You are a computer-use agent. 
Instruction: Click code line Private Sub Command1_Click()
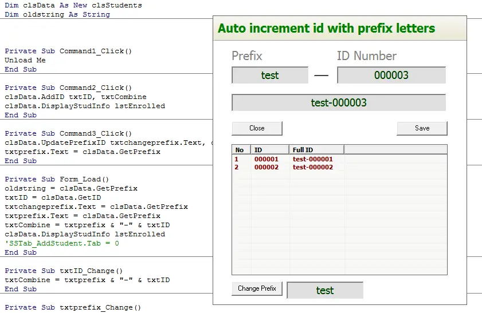[68, 51]
